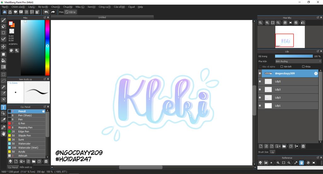The width and height of the screenshot is (323, 174).
Task: Select the Lớp1 layer row
Action: point(288,106)
